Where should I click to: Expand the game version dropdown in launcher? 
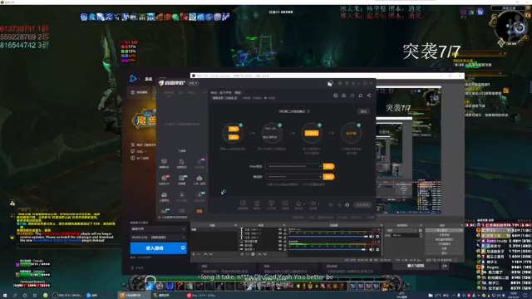click(158, 229)
